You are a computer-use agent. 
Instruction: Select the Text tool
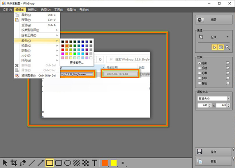(94, 163)
